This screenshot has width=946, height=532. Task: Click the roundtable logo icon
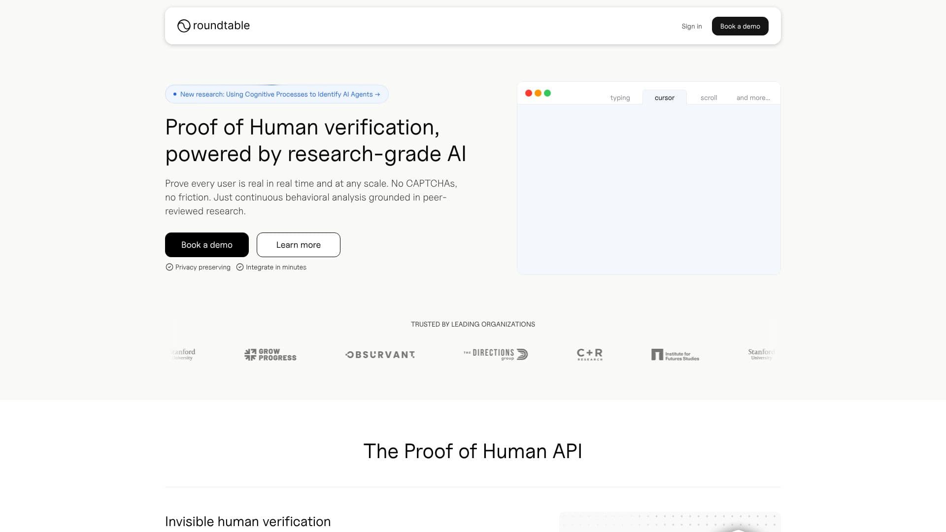click(184, 26)
